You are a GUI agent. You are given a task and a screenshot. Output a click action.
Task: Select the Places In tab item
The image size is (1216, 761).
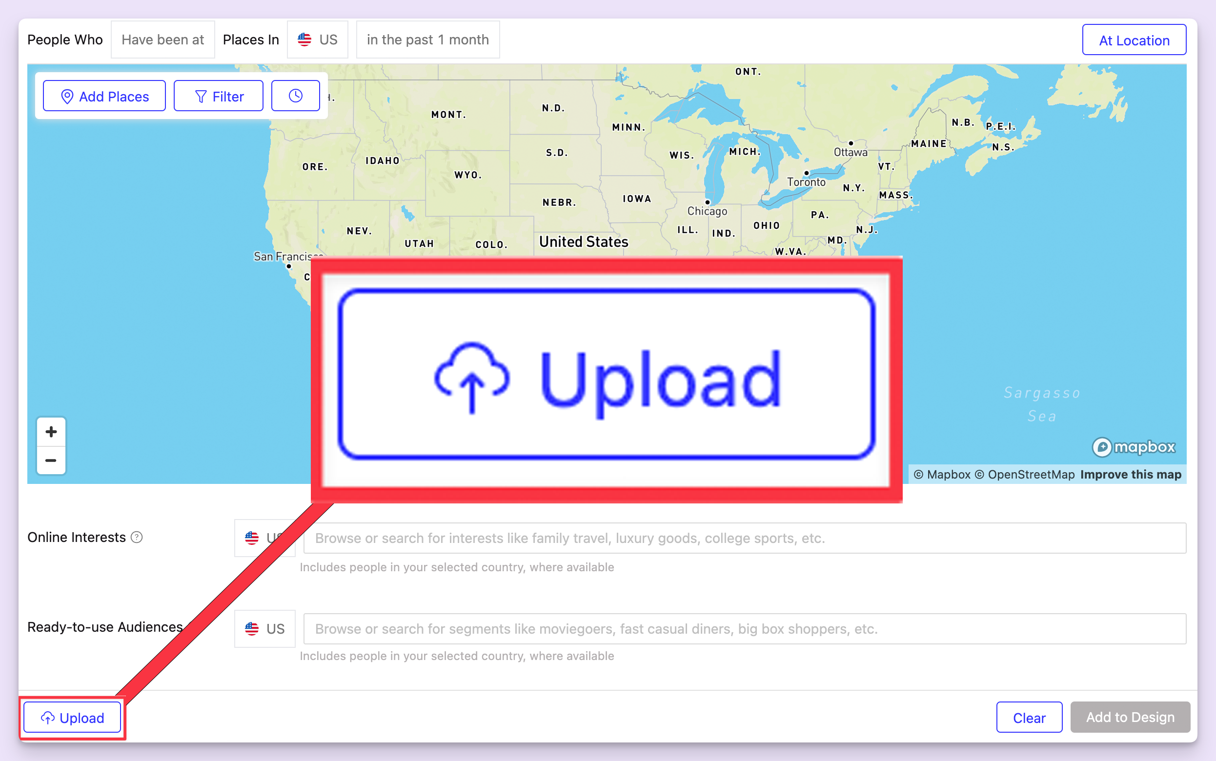click(250, 40)
